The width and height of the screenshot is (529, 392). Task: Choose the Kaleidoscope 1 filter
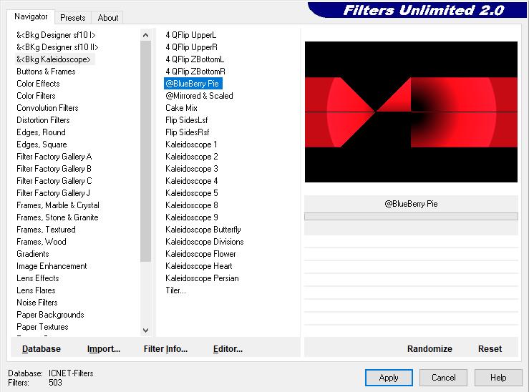coord(191,144)
